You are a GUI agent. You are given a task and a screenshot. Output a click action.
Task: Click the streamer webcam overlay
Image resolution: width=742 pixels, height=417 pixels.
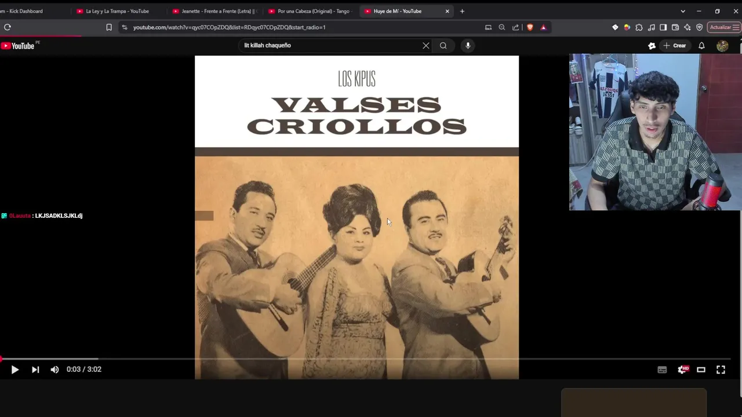[655, 132]
